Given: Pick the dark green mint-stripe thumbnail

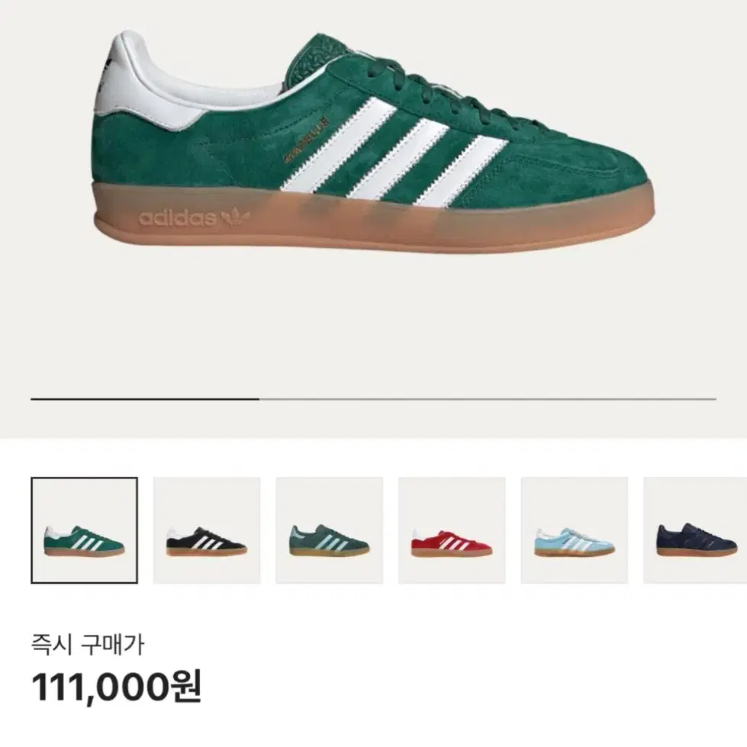Looking at the screenshot, I should click(x=329, y=530).
